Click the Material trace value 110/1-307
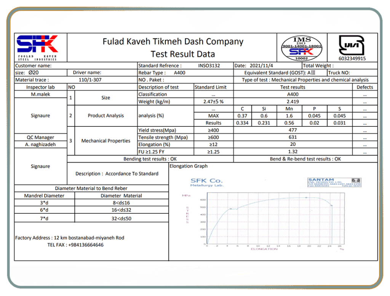Screen dimensions: 390x296 coord(90,80)
